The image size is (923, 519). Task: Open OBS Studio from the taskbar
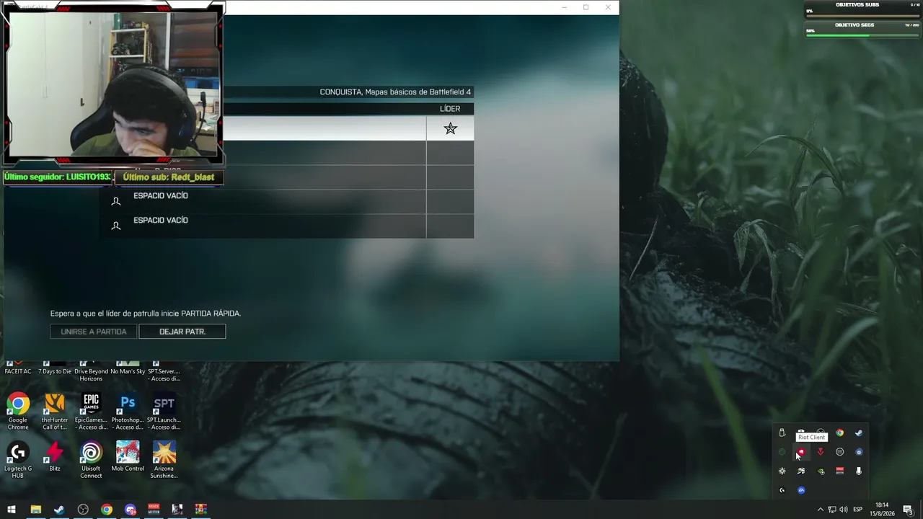tap(83, 510)
